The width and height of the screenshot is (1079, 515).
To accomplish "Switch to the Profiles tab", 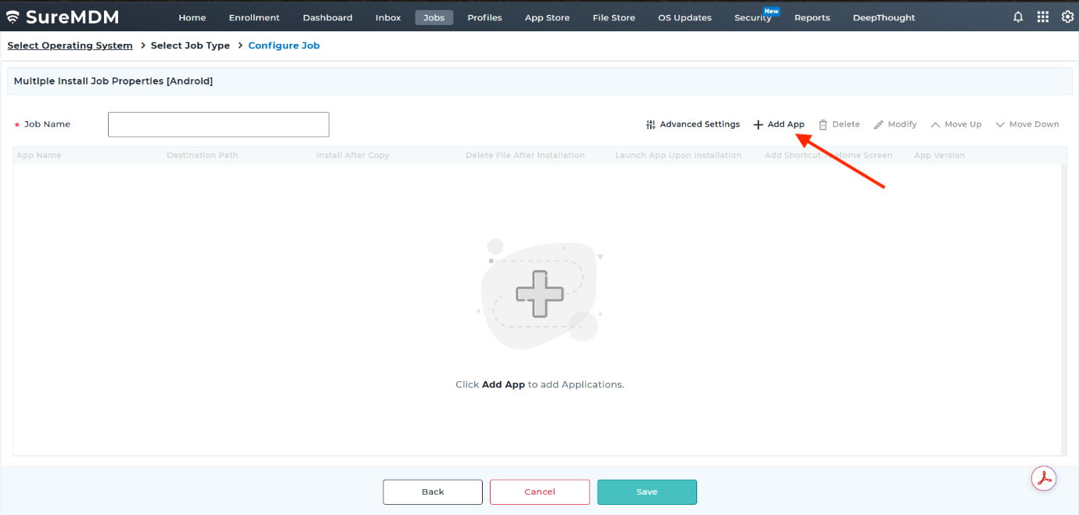I will [x=484, y=17].
